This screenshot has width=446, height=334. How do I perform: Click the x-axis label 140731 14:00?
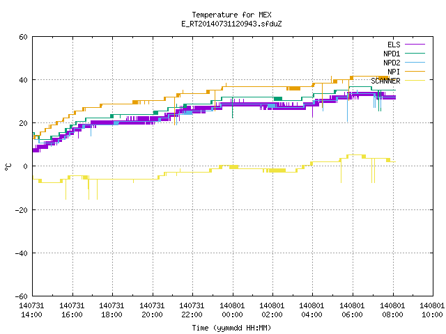[x=31, y=310]
